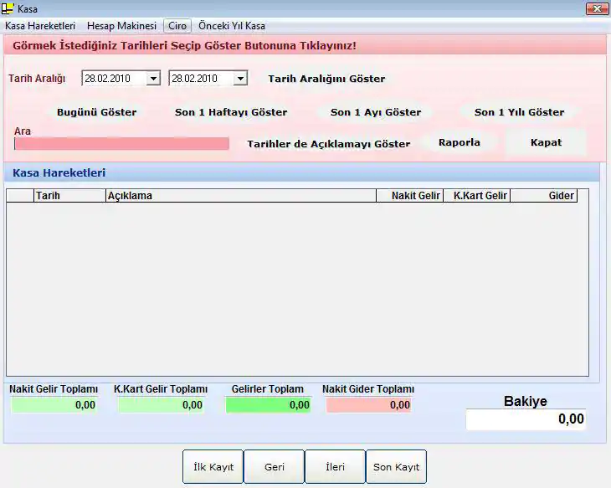
Task: Show records with Son 1 Haftayı Göster
Action: 231,112
